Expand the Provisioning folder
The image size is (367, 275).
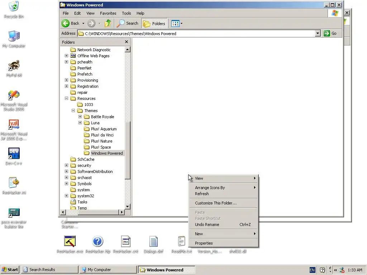coord(66,80)
